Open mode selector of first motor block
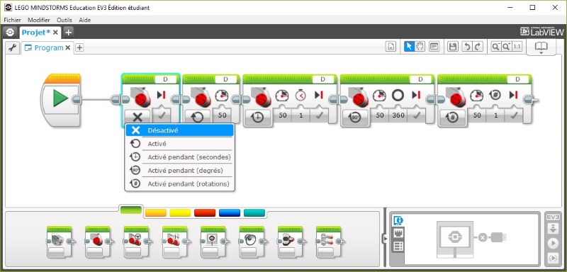Image resolution: width=567 pixels, height=272 pixels. (x=137, y=117)
